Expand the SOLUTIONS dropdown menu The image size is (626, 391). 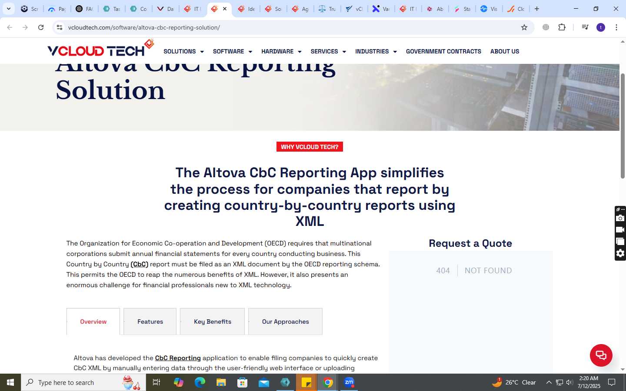(183, 51)
